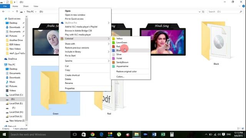Click the Windows Start button
The height and width of the screenshot is (138, 246).
4,135
